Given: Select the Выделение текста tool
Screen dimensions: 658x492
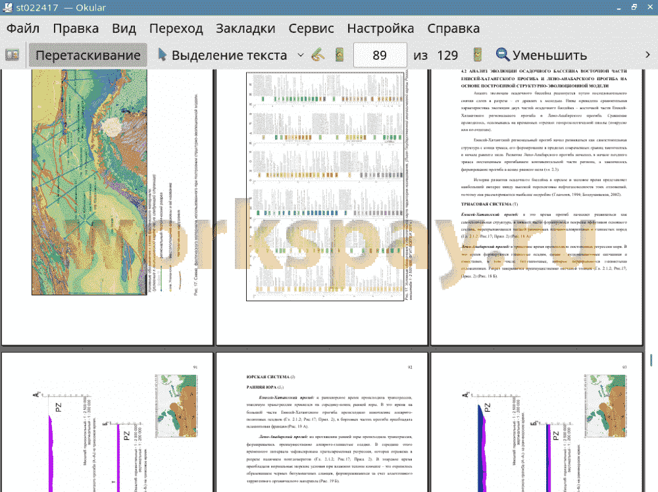Looking at the screenshot, I should coord(223,55).
